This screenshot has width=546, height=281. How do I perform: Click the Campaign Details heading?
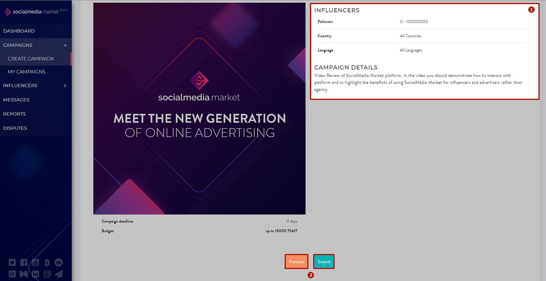click(346, 67)
